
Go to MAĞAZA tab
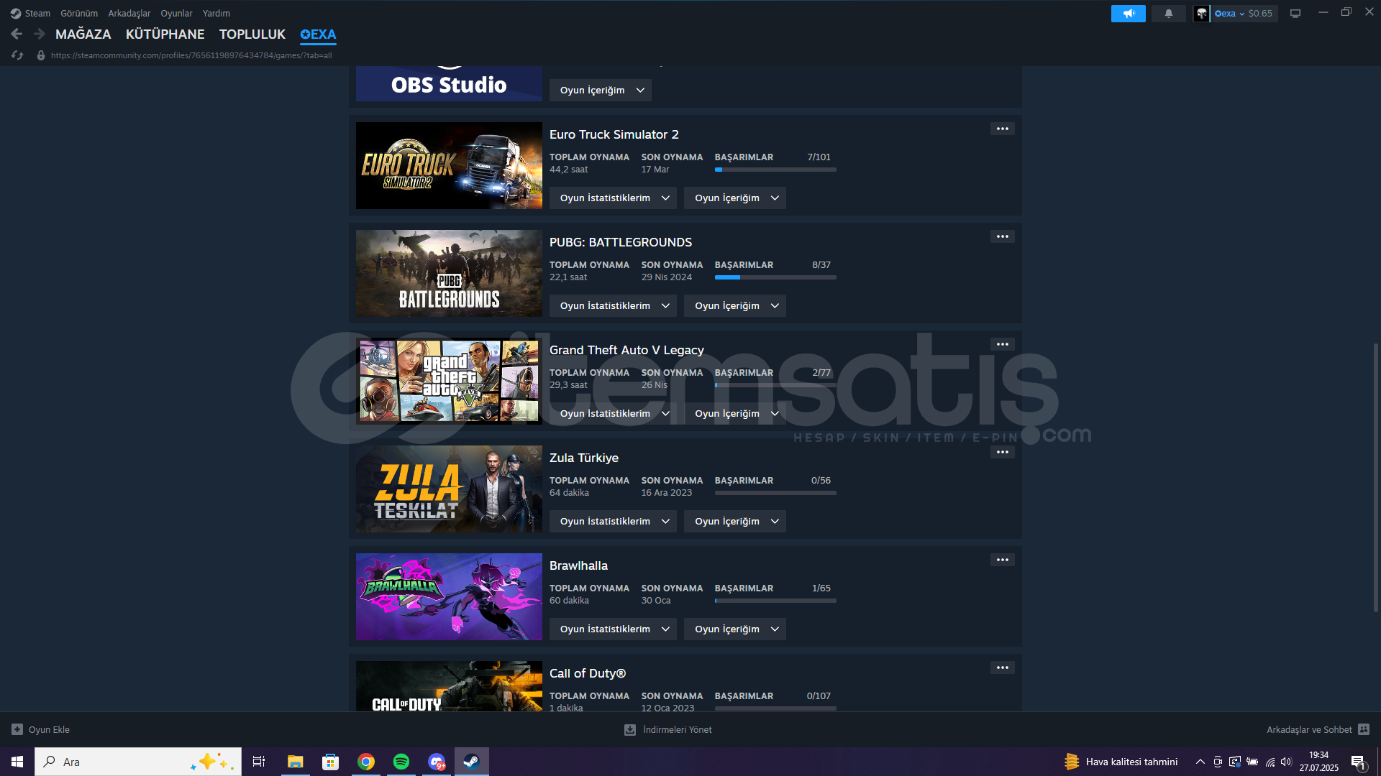(x=83, y=34)
